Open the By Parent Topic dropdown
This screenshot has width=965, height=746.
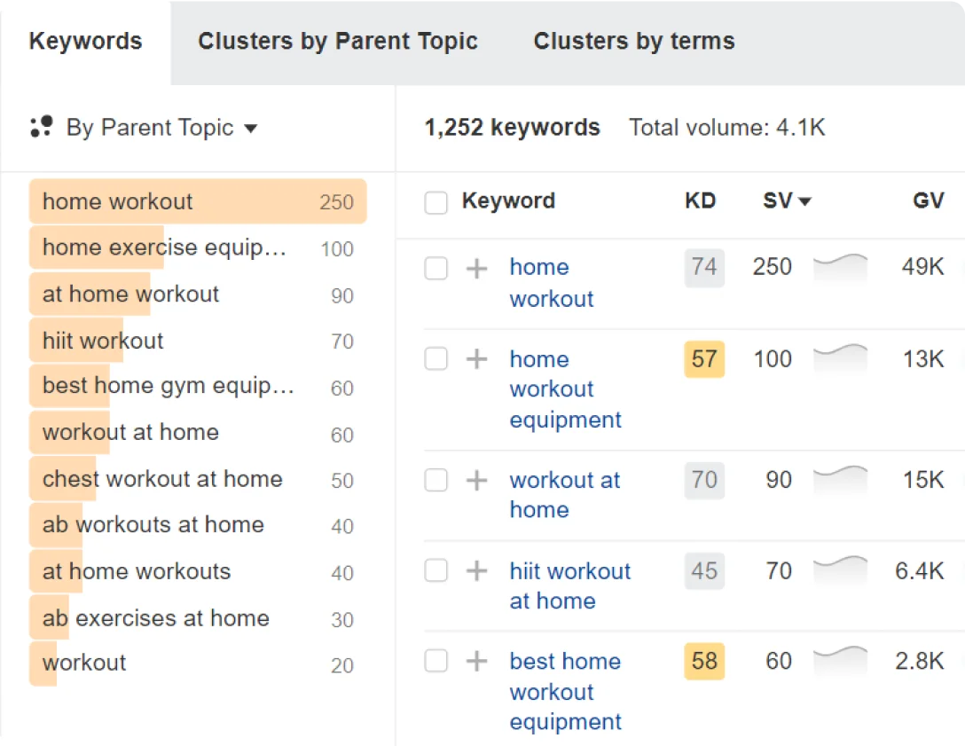click(x=249, y=128)
